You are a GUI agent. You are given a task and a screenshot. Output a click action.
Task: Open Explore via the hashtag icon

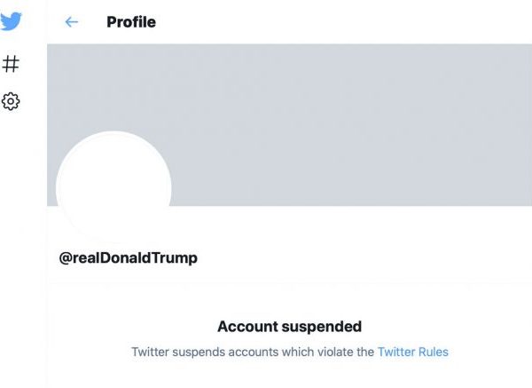(11, 63)
